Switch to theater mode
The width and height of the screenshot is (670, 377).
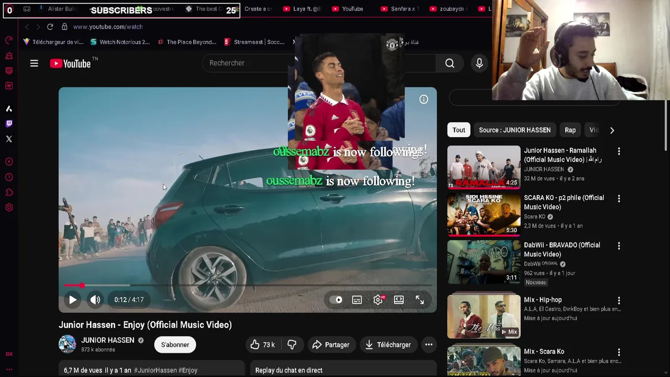[x=399, y=300]
